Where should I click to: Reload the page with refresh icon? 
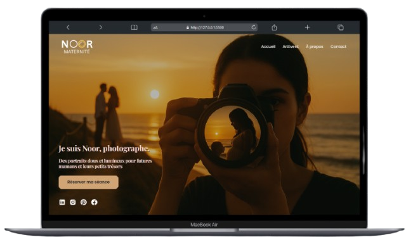coord(254,27)
